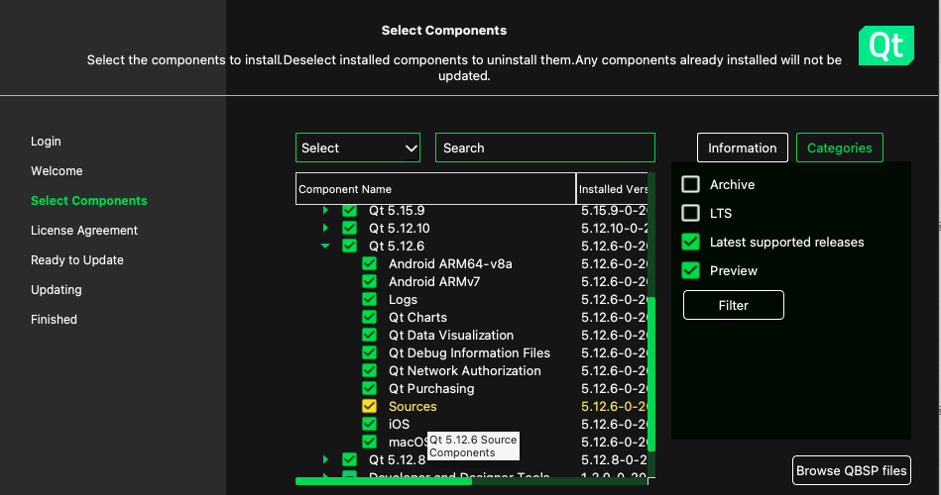This screenshot has width=941, height=495.
Task: Open the Ready to Update step
Action: (77, 260)
